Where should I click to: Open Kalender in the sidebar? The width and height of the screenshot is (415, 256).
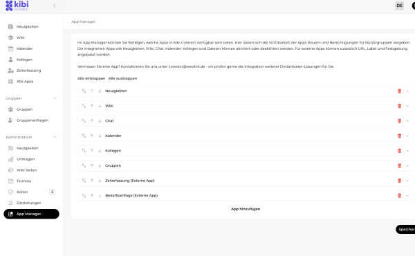(31, 48)
